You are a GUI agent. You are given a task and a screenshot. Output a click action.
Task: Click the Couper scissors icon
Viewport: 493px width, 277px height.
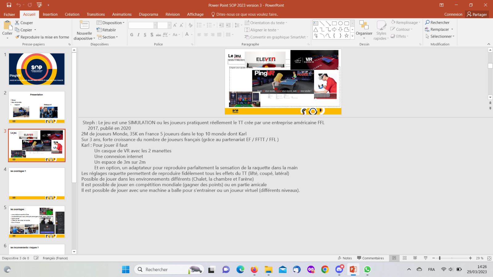[x=17, y=23]
